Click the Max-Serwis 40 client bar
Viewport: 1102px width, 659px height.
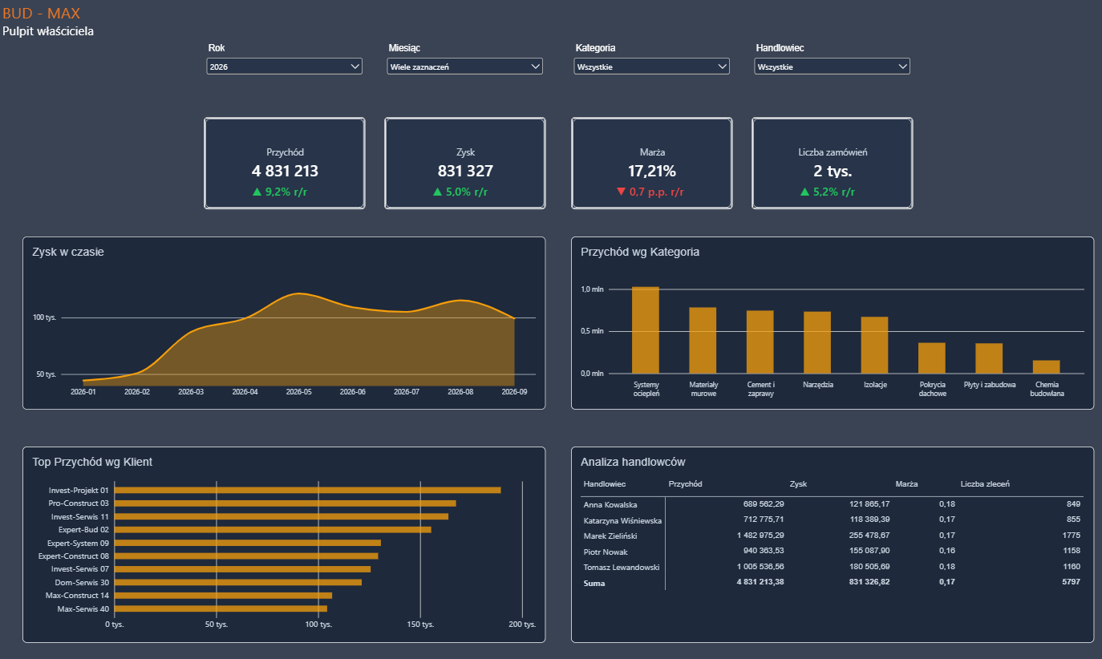point(221,608)
